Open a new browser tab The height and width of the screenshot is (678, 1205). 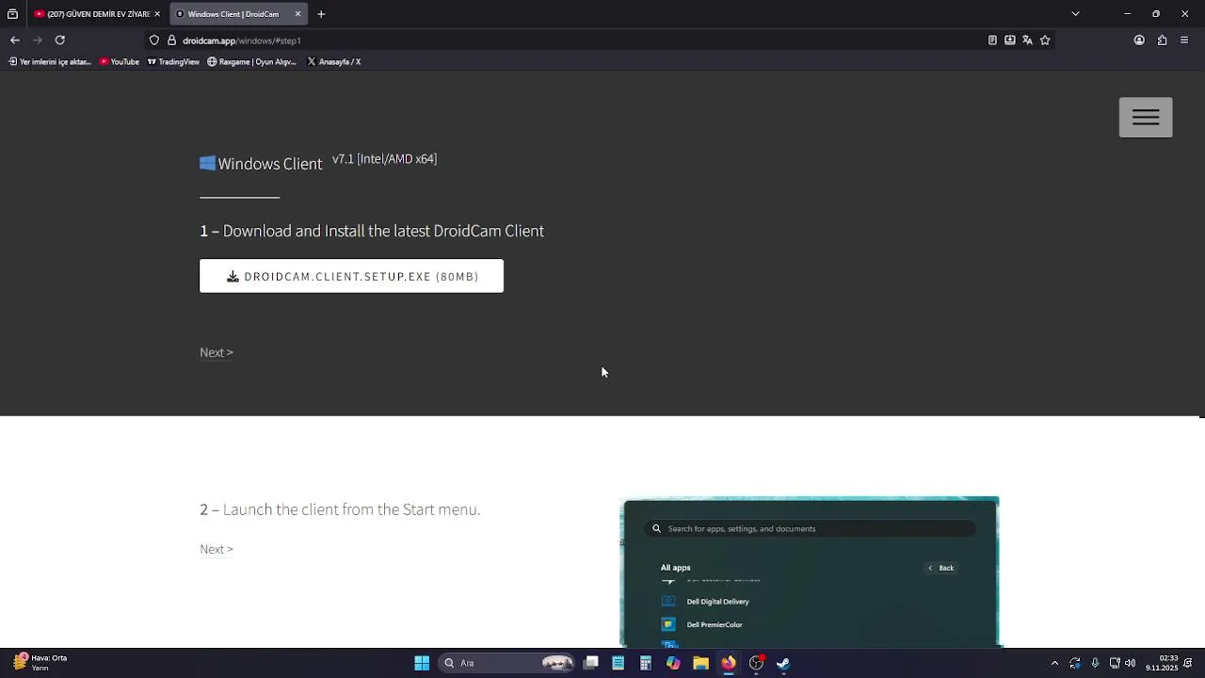pos(321,14)
